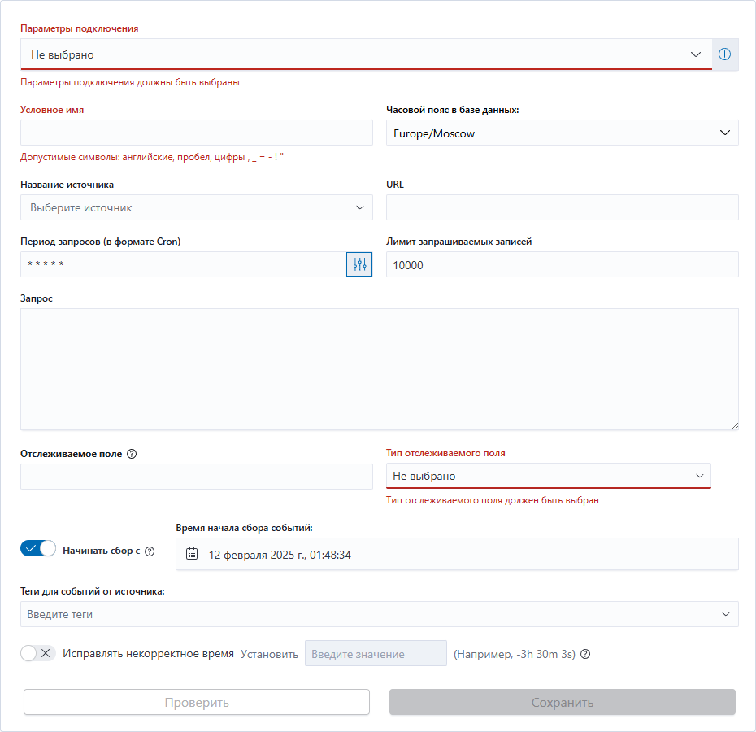This screenshot has height=732, width=756.
Task: Click the Введите значение time offset field
Action: point(376,653)
